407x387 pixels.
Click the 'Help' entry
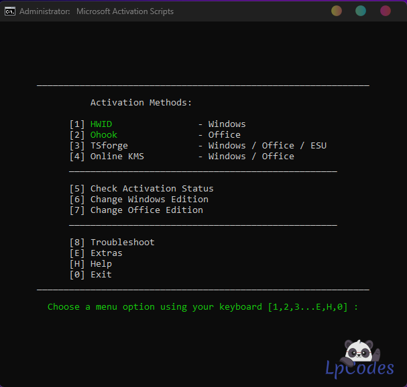point(101,264)
